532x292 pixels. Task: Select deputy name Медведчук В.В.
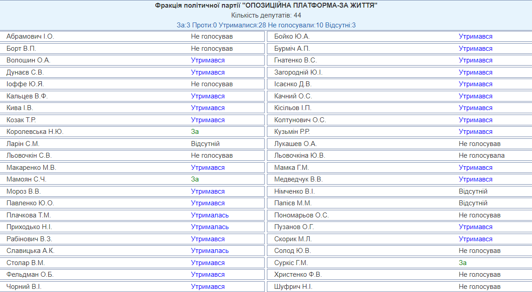(x=298, y=179)
